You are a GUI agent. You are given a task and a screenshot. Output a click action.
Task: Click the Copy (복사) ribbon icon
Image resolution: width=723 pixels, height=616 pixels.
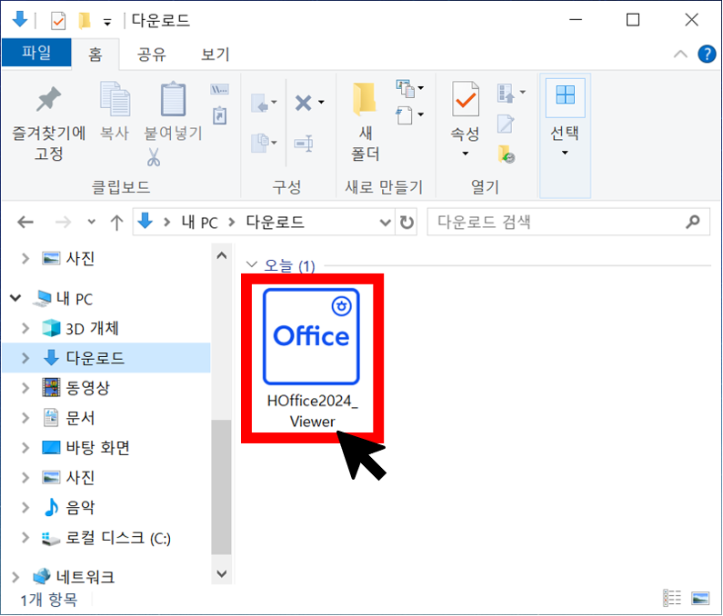[115, 99]
